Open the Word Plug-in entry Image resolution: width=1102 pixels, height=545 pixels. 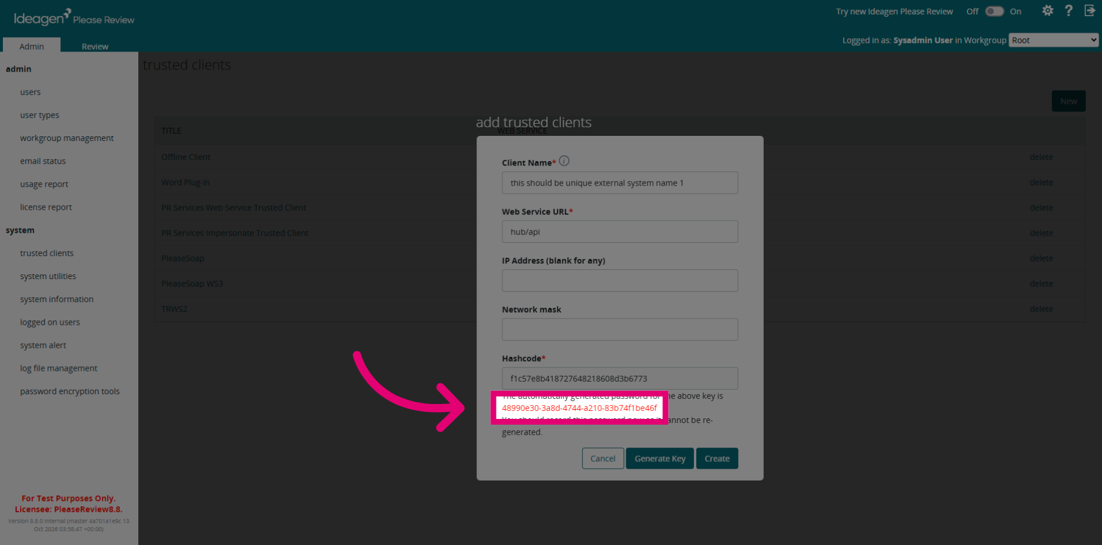coord(185,182)
